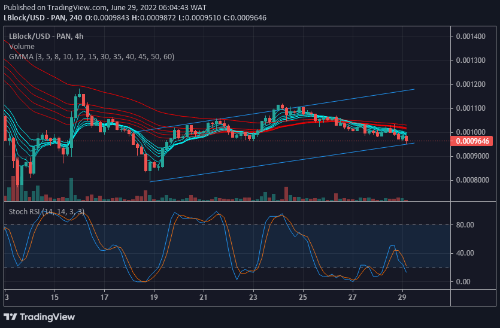500x328 pixels.
Task: Click date label 23 on time axis
Action: [253, 297]
